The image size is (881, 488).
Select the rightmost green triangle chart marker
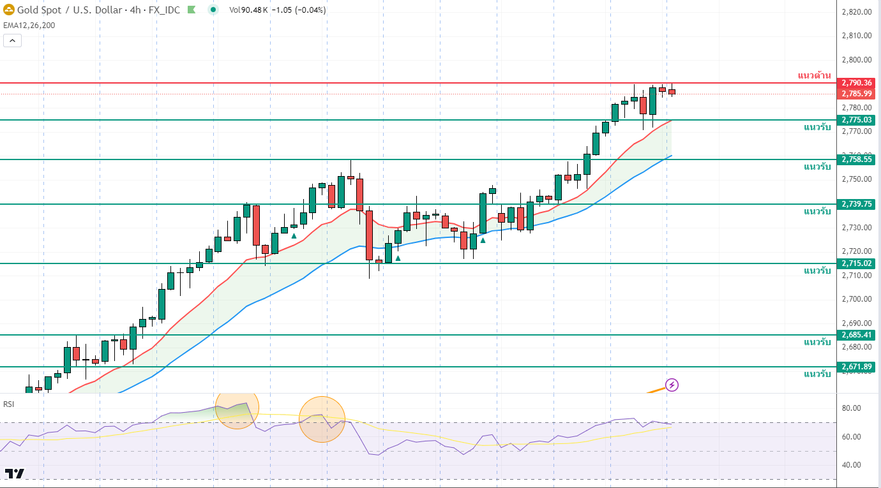(483, 240)
